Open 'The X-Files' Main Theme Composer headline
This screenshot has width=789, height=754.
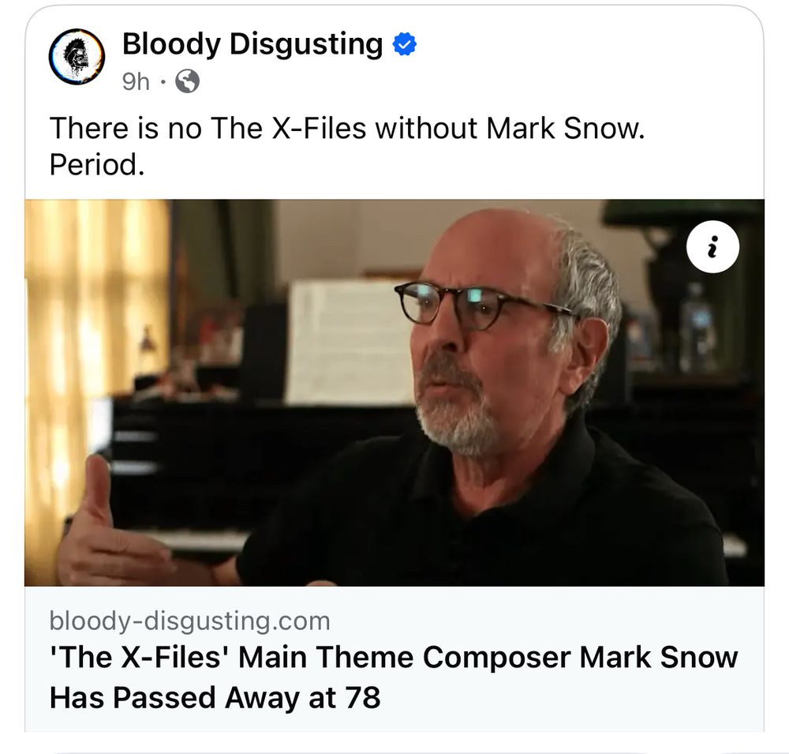point(394,658)
